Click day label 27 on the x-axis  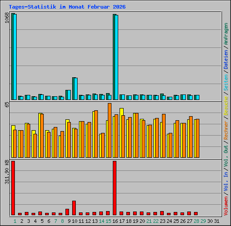click(x=189, y=221)
